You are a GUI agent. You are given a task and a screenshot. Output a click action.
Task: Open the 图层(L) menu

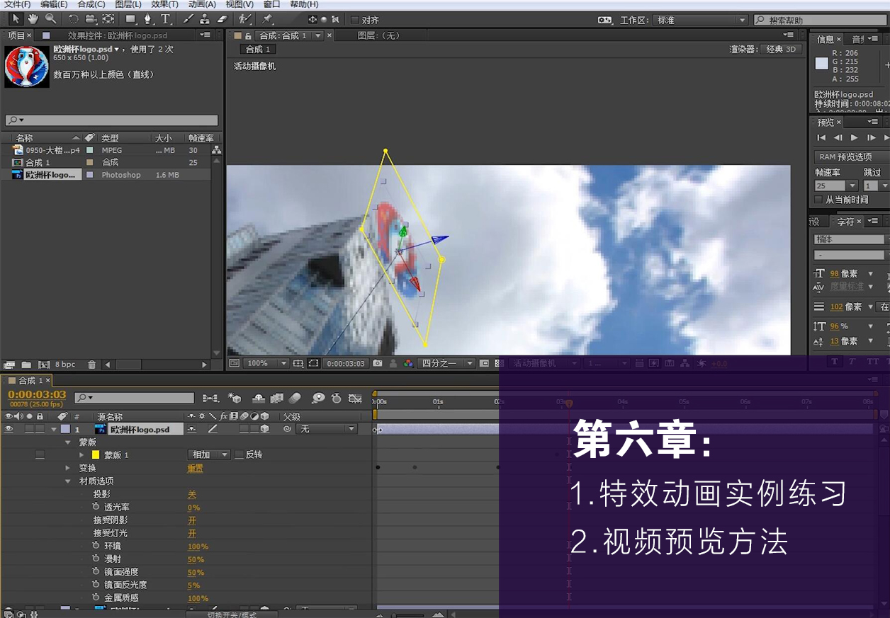coord(128,4)
